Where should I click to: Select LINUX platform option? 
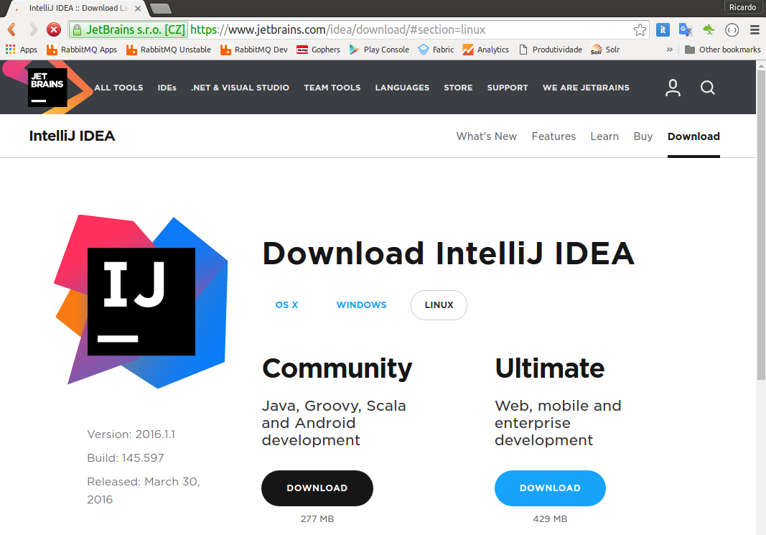(439, 305)
